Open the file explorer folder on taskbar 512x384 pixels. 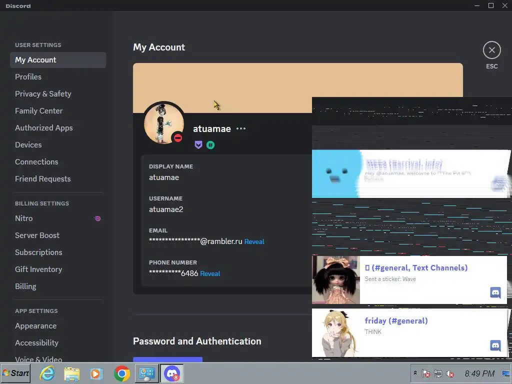point(72,373)
